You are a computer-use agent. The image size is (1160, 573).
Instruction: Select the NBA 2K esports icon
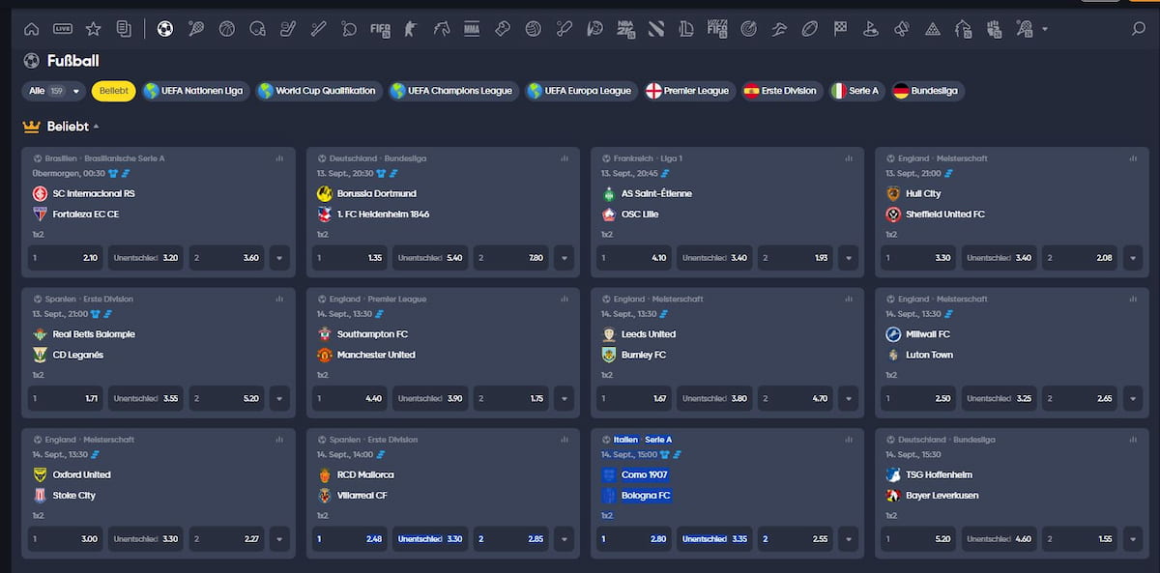[x=625, y=29]
